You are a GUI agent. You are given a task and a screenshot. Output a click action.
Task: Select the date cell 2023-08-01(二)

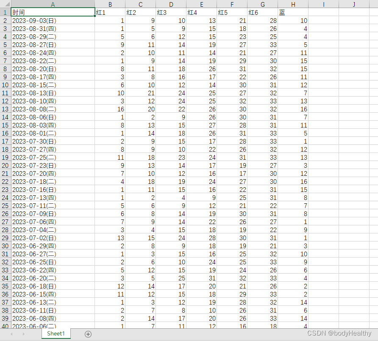[53, 133]
